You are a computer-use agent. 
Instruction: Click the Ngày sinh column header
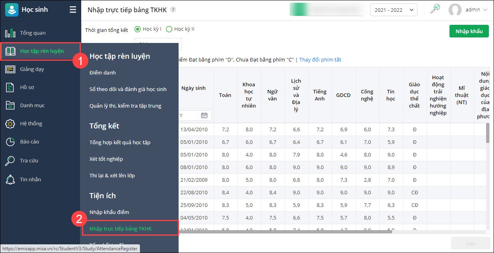click(x=193, y=88)
